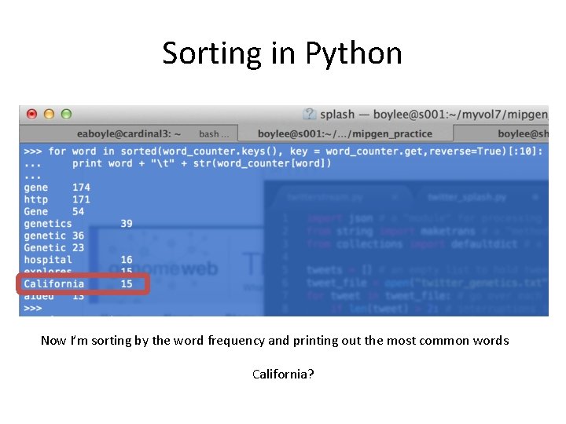Viewport: 566px width, 424px height.
Task: Click the 'Sorting in Python' slide title
Action: click(x=282, y=53)
